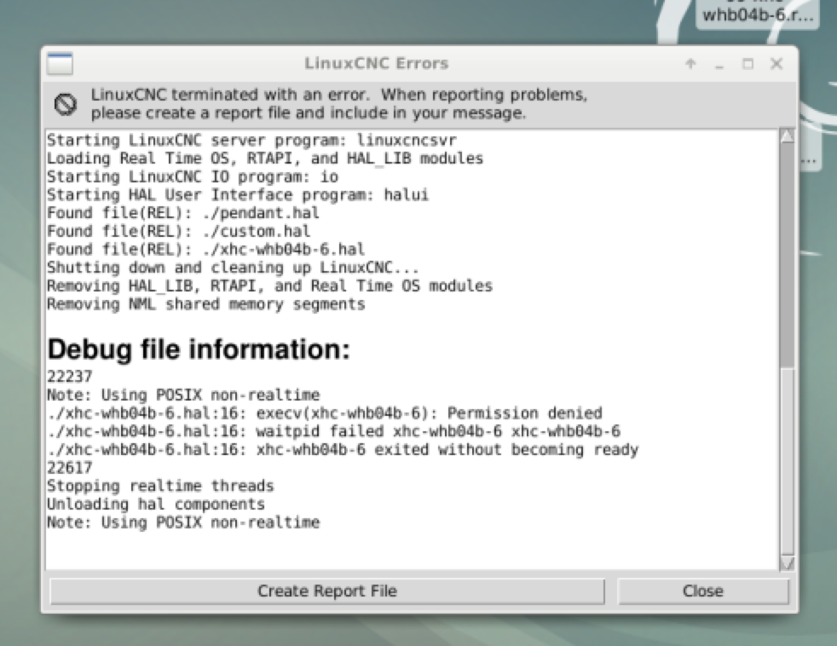Screen dimensions: 837x646
Task: Click 'LinuxCNC terminated with an error' message
Action: point(339,104)
